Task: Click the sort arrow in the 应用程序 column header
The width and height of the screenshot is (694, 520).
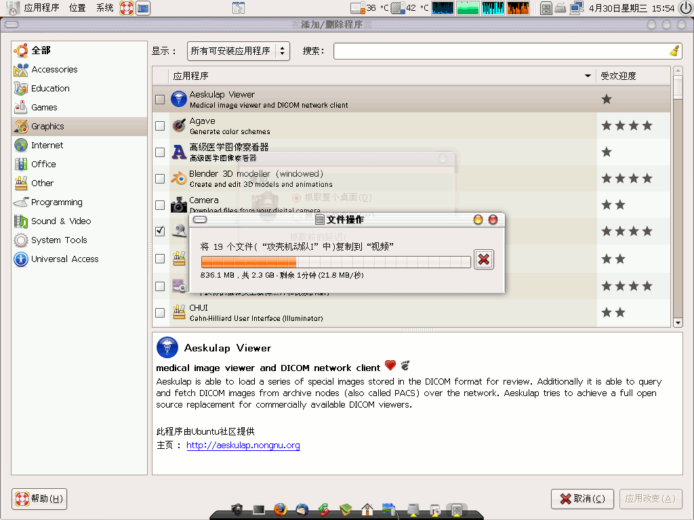Action: (x=588, y=76)
